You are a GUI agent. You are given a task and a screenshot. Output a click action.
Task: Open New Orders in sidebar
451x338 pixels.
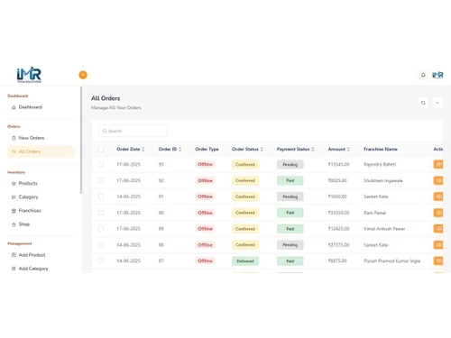[32, 138]
